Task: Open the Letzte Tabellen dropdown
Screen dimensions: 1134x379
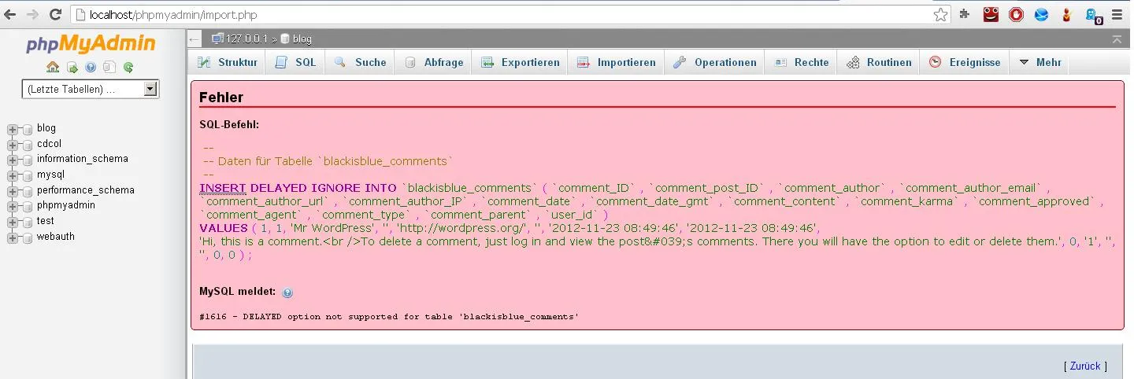Action: (x=91, y=90)
